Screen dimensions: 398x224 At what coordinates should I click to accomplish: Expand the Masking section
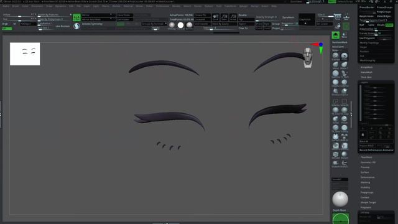tap(365, 182)
